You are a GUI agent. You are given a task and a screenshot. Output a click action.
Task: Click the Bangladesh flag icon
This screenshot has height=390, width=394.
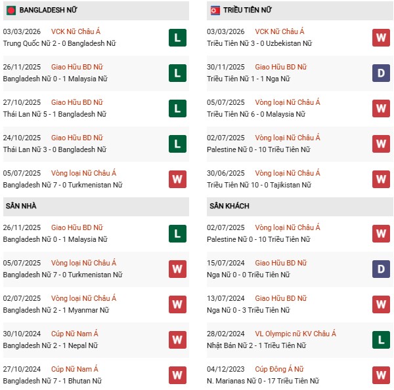click(x=10, y=10)
